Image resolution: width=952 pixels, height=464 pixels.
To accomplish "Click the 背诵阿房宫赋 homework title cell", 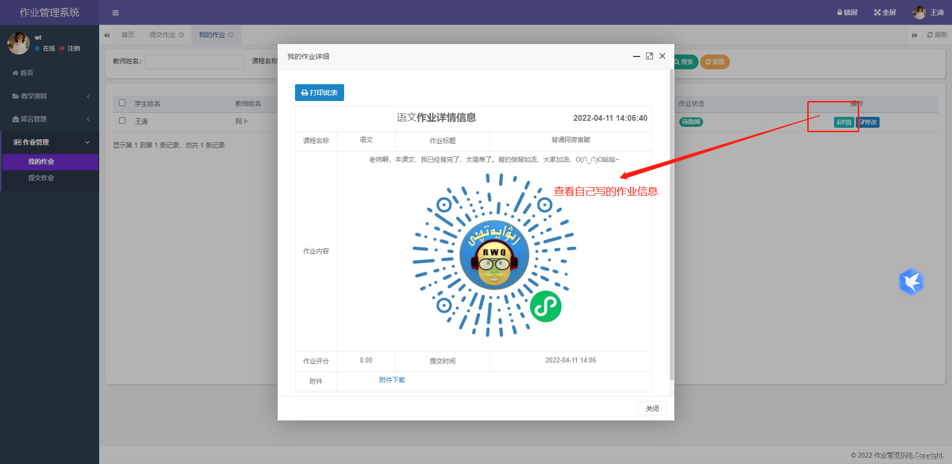I will click(x=571, y=140).
